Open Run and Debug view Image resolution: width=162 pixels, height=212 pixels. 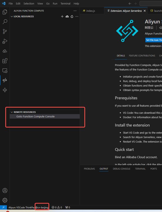coord(5,41)
